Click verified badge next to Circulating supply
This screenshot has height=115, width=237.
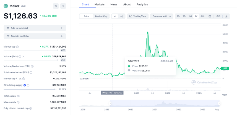[x=25, y=85]
